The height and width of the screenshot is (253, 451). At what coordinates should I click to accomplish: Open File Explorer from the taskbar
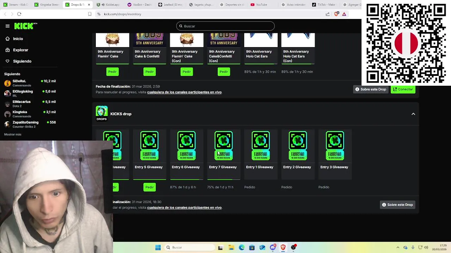231,247
